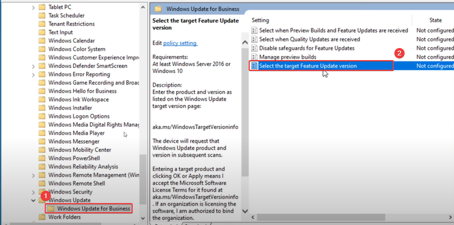Viewport: 454px width, 225px height.
Task: Click Not configured state of Preview Builds row
Action: click(x=435, y=30)
